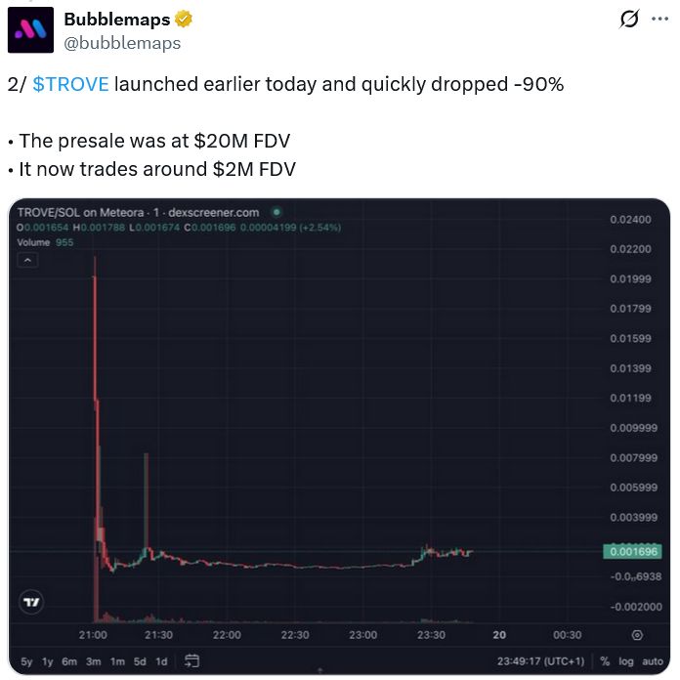Open the go-to-date calendar icon
The height and width of the screenshot is (680, 680).
coord(191,660)
